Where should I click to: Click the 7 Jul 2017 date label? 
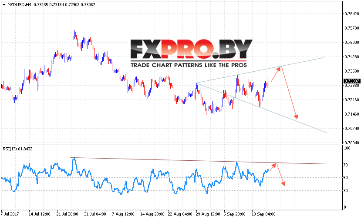coord(10,214)
